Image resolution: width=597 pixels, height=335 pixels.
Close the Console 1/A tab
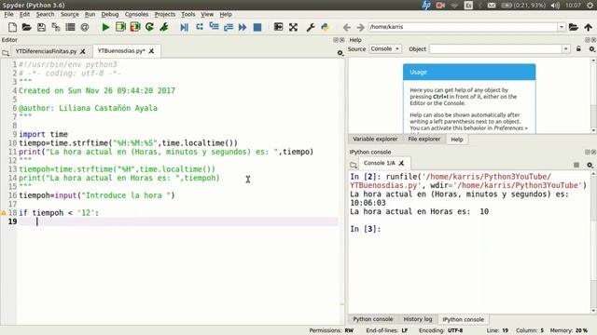(x=401, y=163)
